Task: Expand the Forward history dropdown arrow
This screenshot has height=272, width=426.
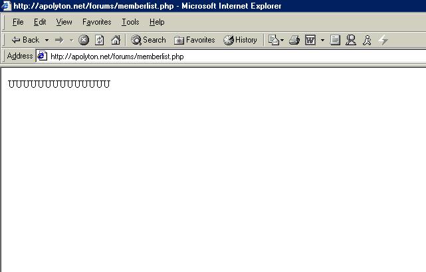Action: click(71, 40)
